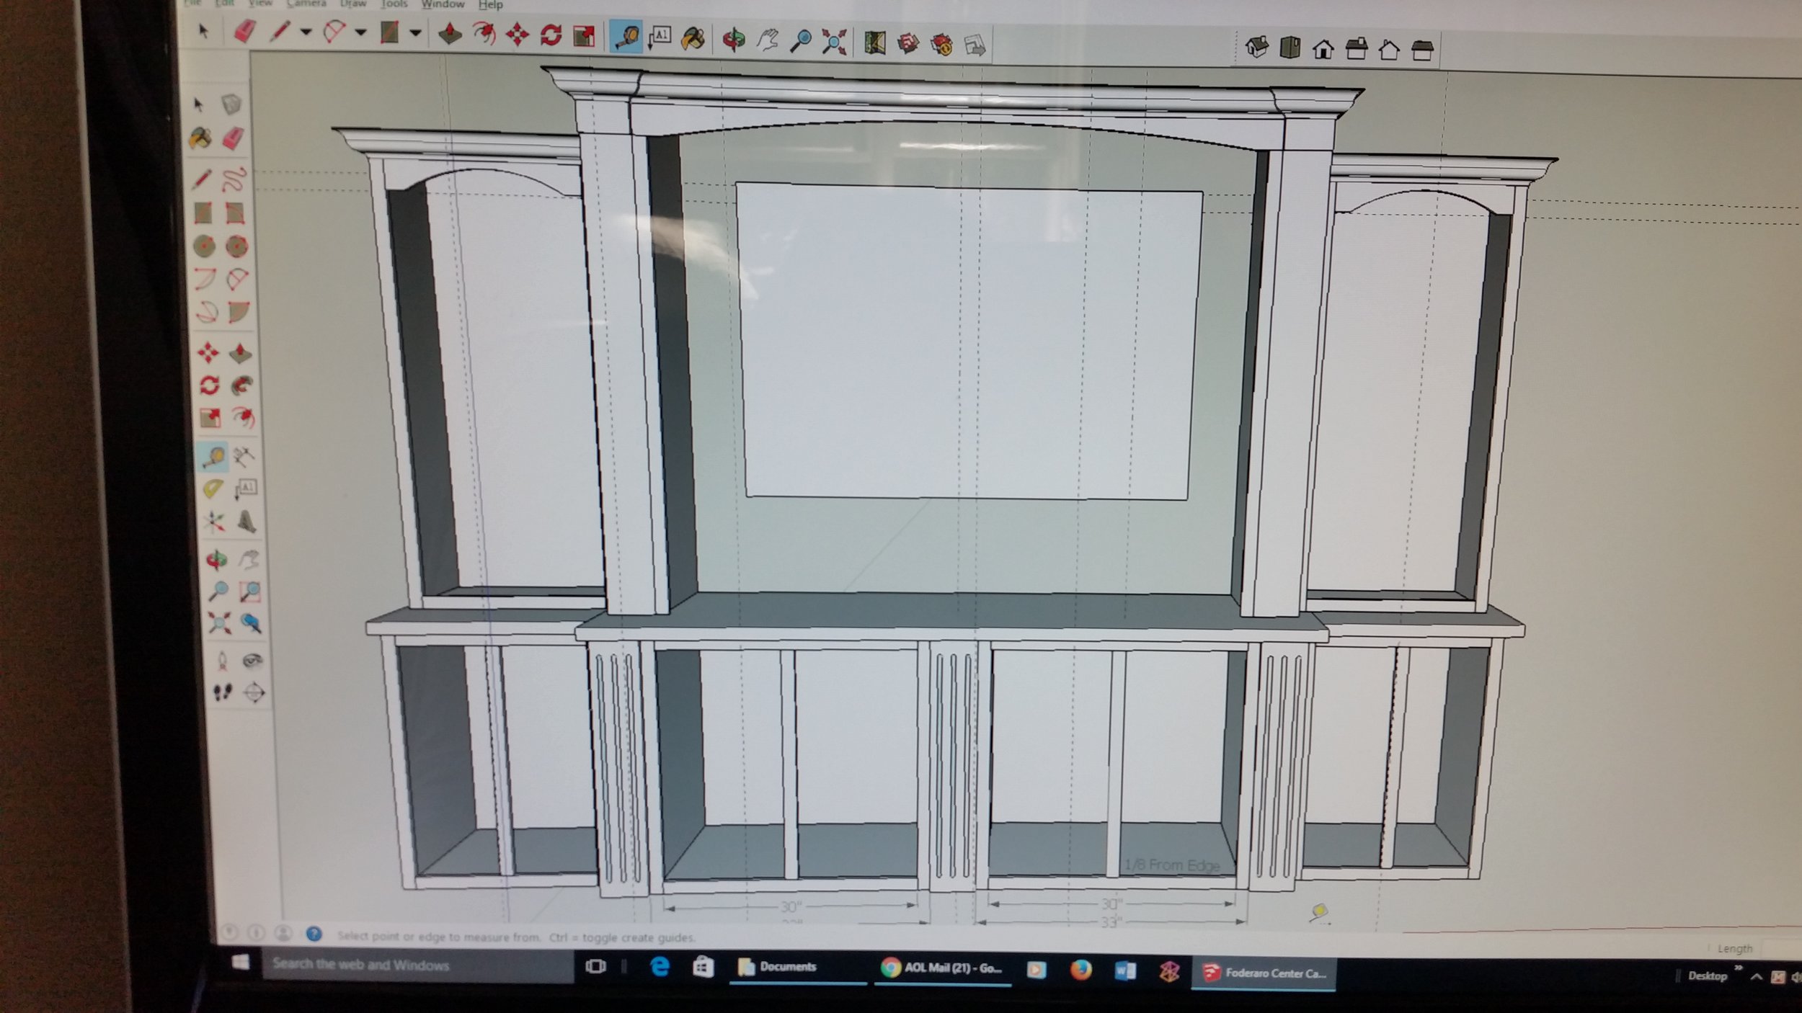Click the Send to LayOut icon

pos(975,45)
